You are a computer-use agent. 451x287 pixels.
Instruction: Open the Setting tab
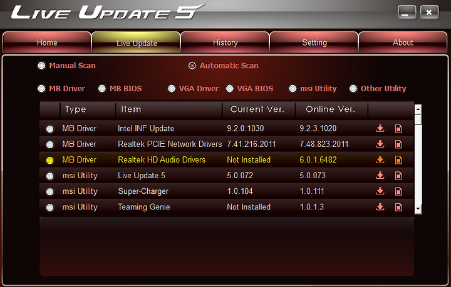(314, 43)
